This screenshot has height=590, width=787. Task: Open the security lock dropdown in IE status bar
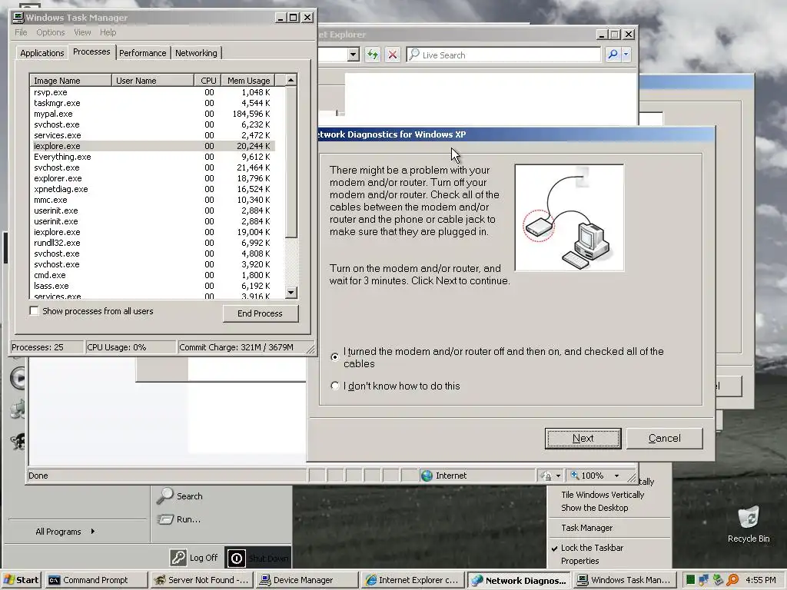pos(558,476)
